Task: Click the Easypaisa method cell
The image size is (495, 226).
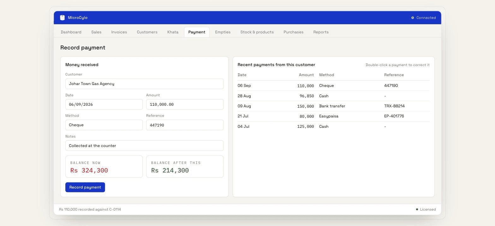Action: pyautogui.click(x=329, y=116)
